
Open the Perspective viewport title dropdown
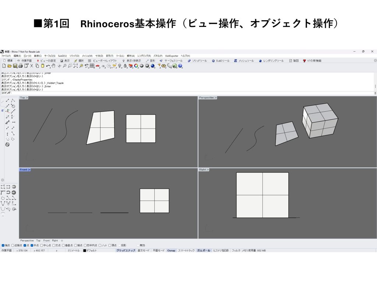pos(216,98)
